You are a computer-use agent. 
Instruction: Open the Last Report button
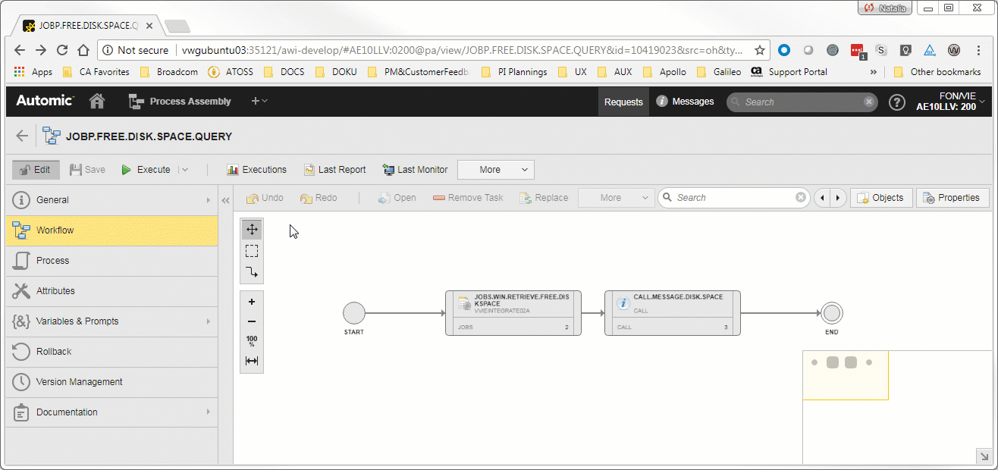335,170
